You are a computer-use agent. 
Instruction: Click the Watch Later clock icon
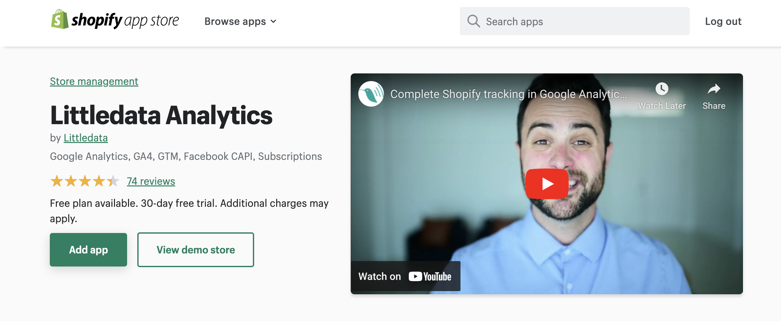[662, 89]
